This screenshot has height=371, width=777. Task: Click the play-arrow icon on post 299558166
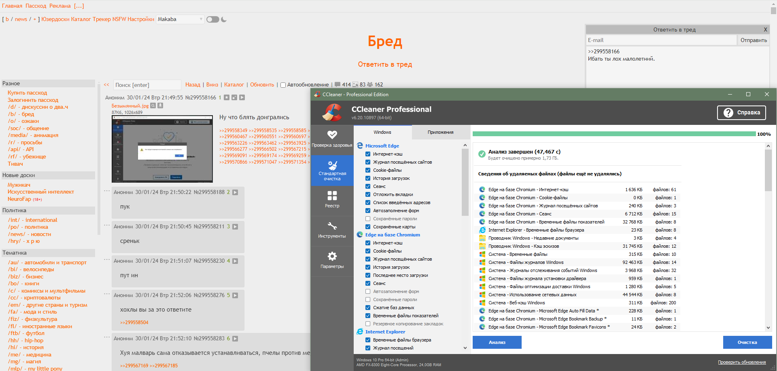(x=242, y=97)
